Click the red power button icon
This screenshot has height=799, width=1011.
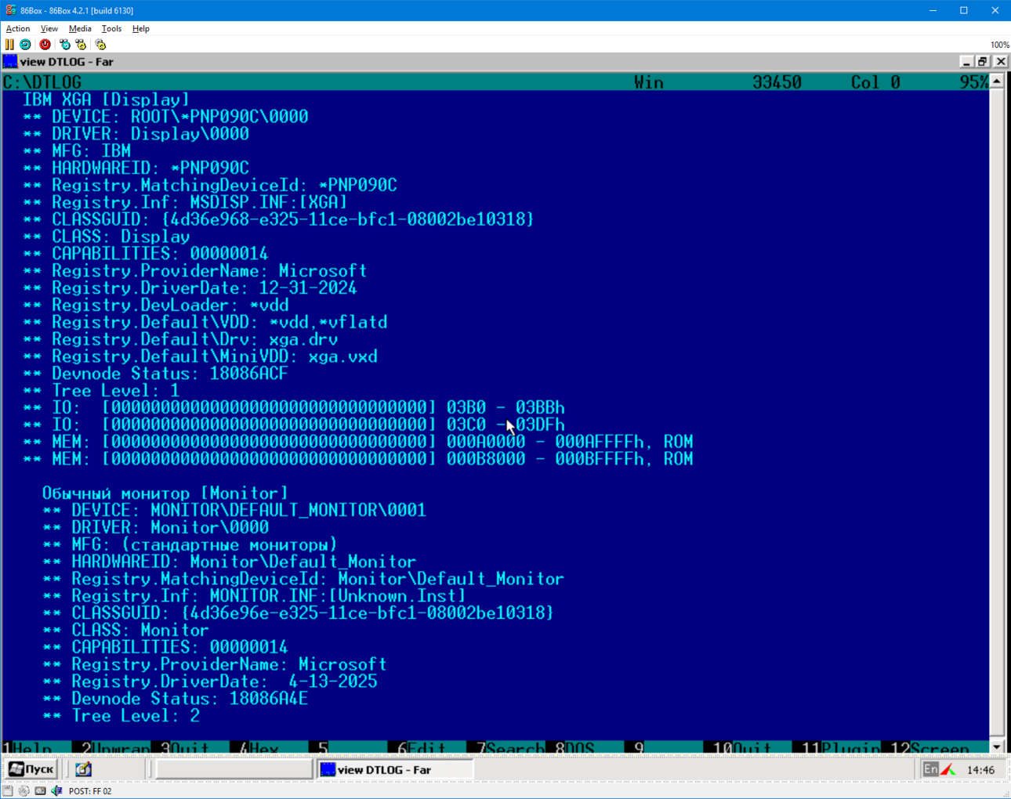(x=45, y=45)
